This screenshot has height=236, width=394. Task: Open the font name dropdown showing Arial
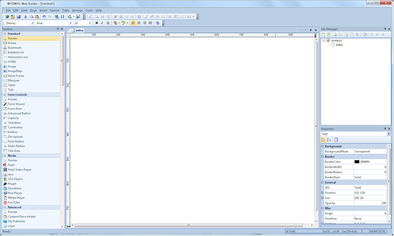pos(54,23)
